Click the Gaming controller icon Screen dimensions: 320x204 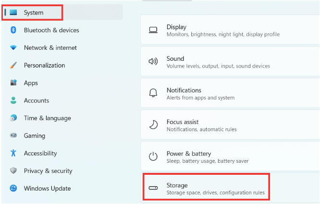point(13,135)
